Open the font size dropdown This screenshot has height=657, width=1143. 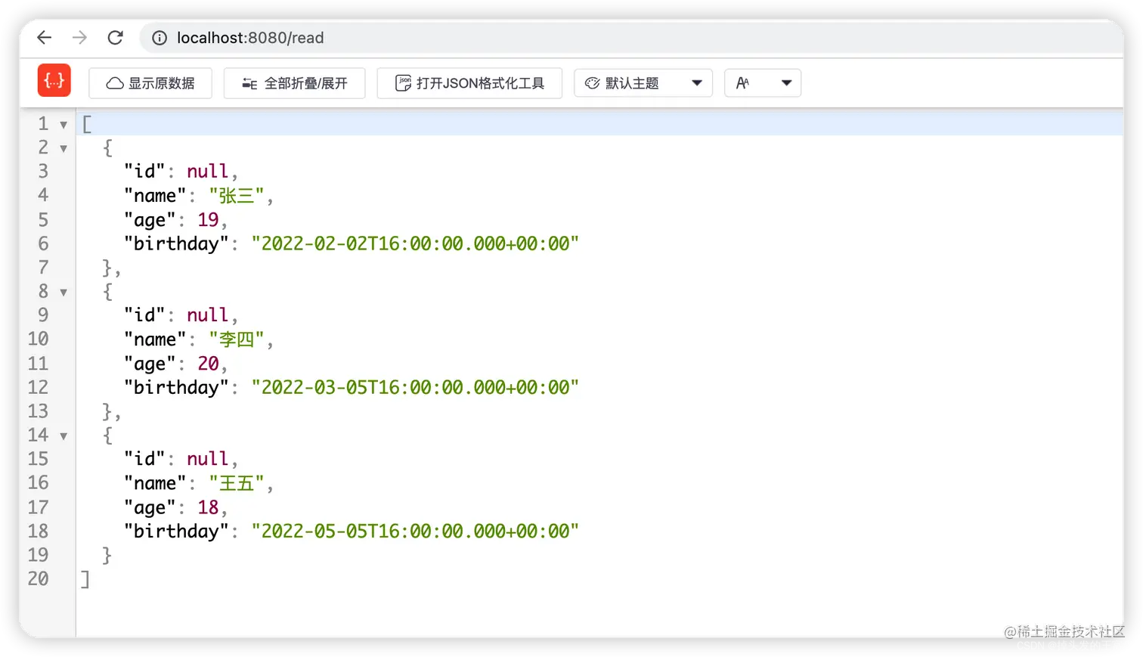[x=763, y=83]
